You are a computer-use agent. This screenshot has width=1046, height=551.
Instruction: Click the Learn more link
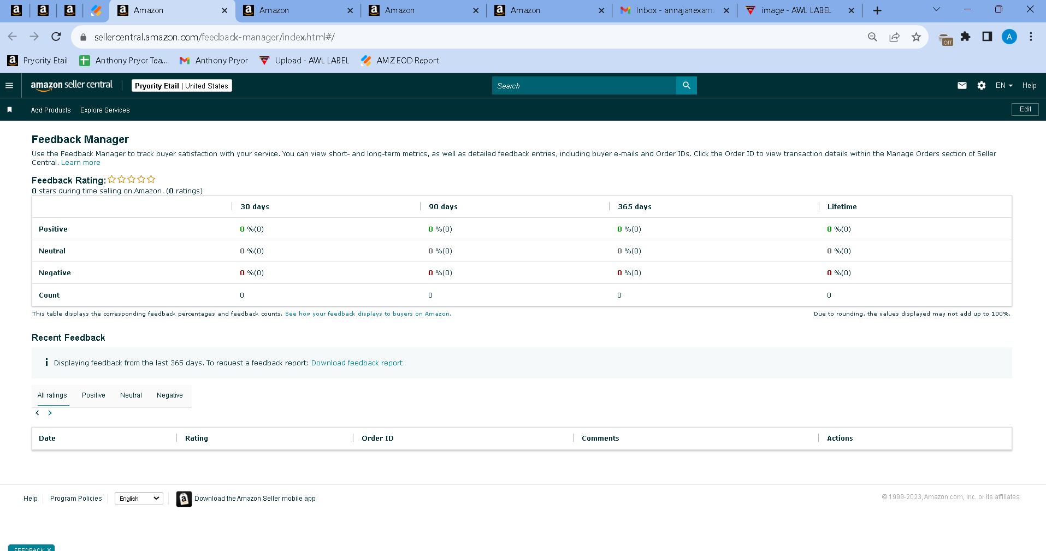click(81, 163)
